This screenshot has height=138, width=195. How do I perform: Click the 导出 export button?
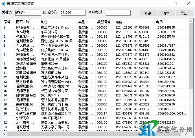click(184, 13)
